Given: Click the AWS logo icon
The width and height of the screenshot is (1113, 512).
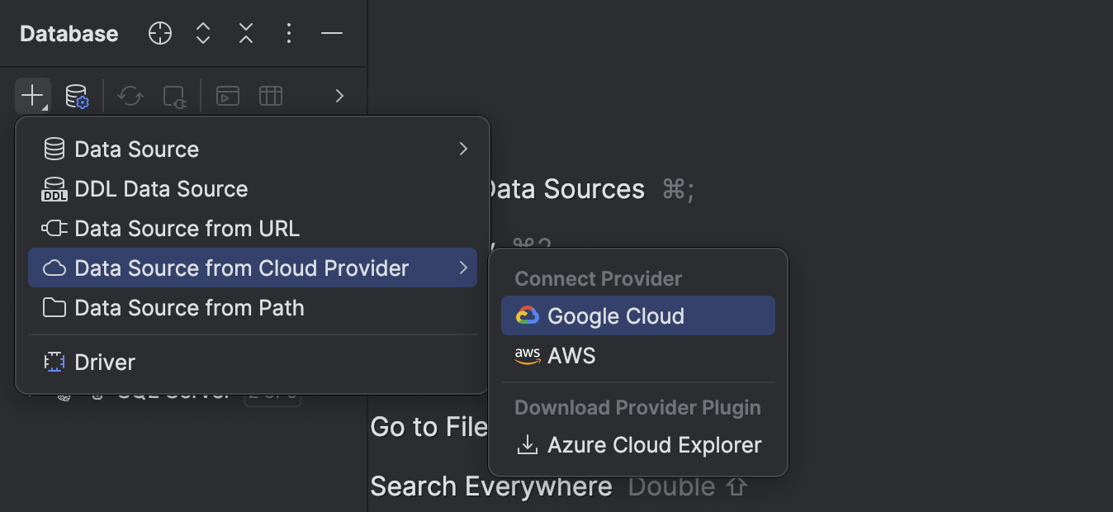Looking at the screenshot, I should (x=527, y=356).
